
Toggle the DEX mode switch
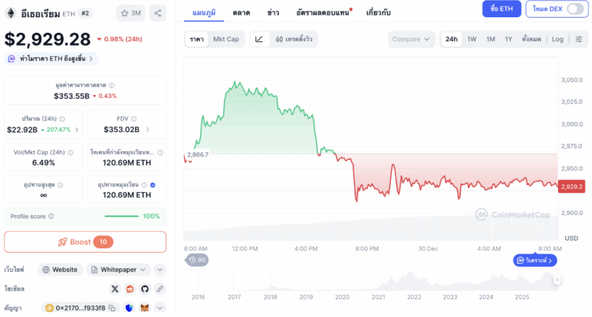click(575, 9)
